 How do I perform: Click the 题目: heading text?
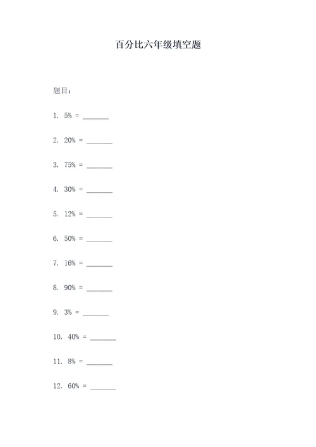(62, 90)
